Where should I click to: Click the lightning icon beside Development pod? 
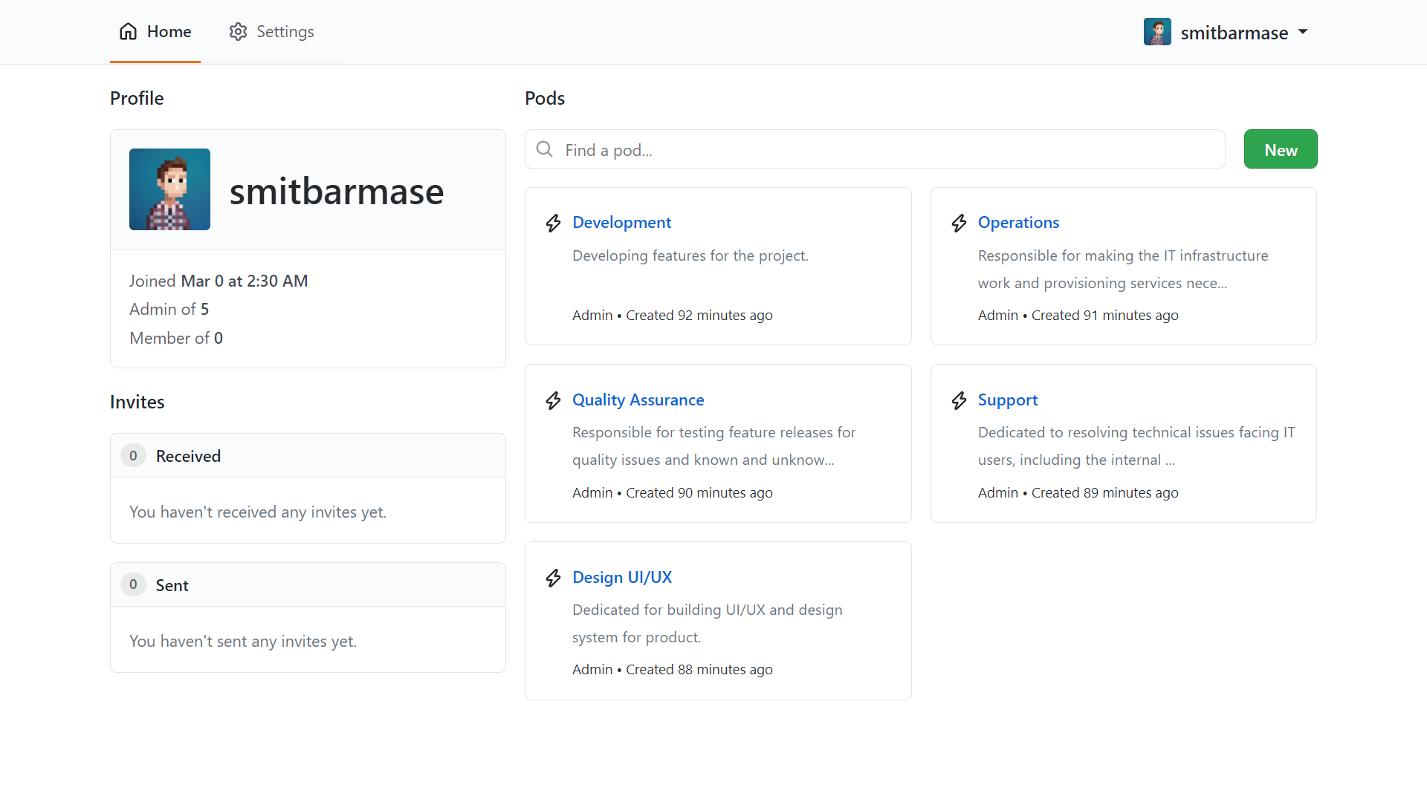pos(553,223)
